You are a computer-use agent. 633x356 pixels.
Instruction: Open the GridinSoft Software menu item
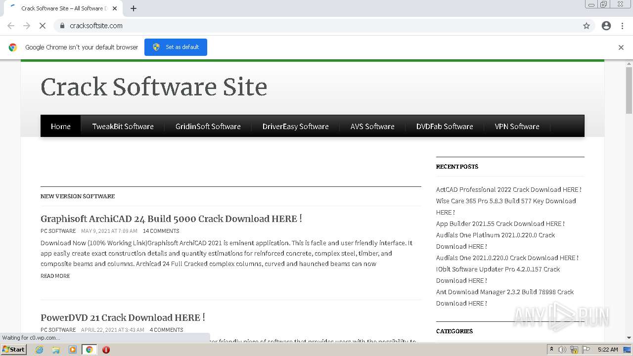click(208, 127)
